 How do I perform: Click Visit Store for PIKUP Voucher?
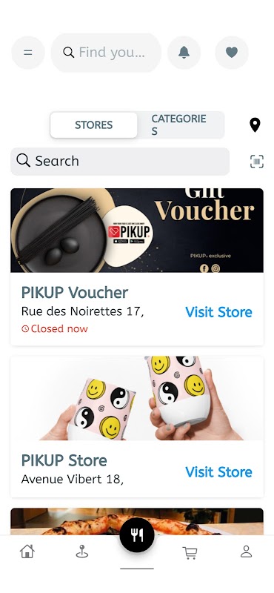(218, 312)
